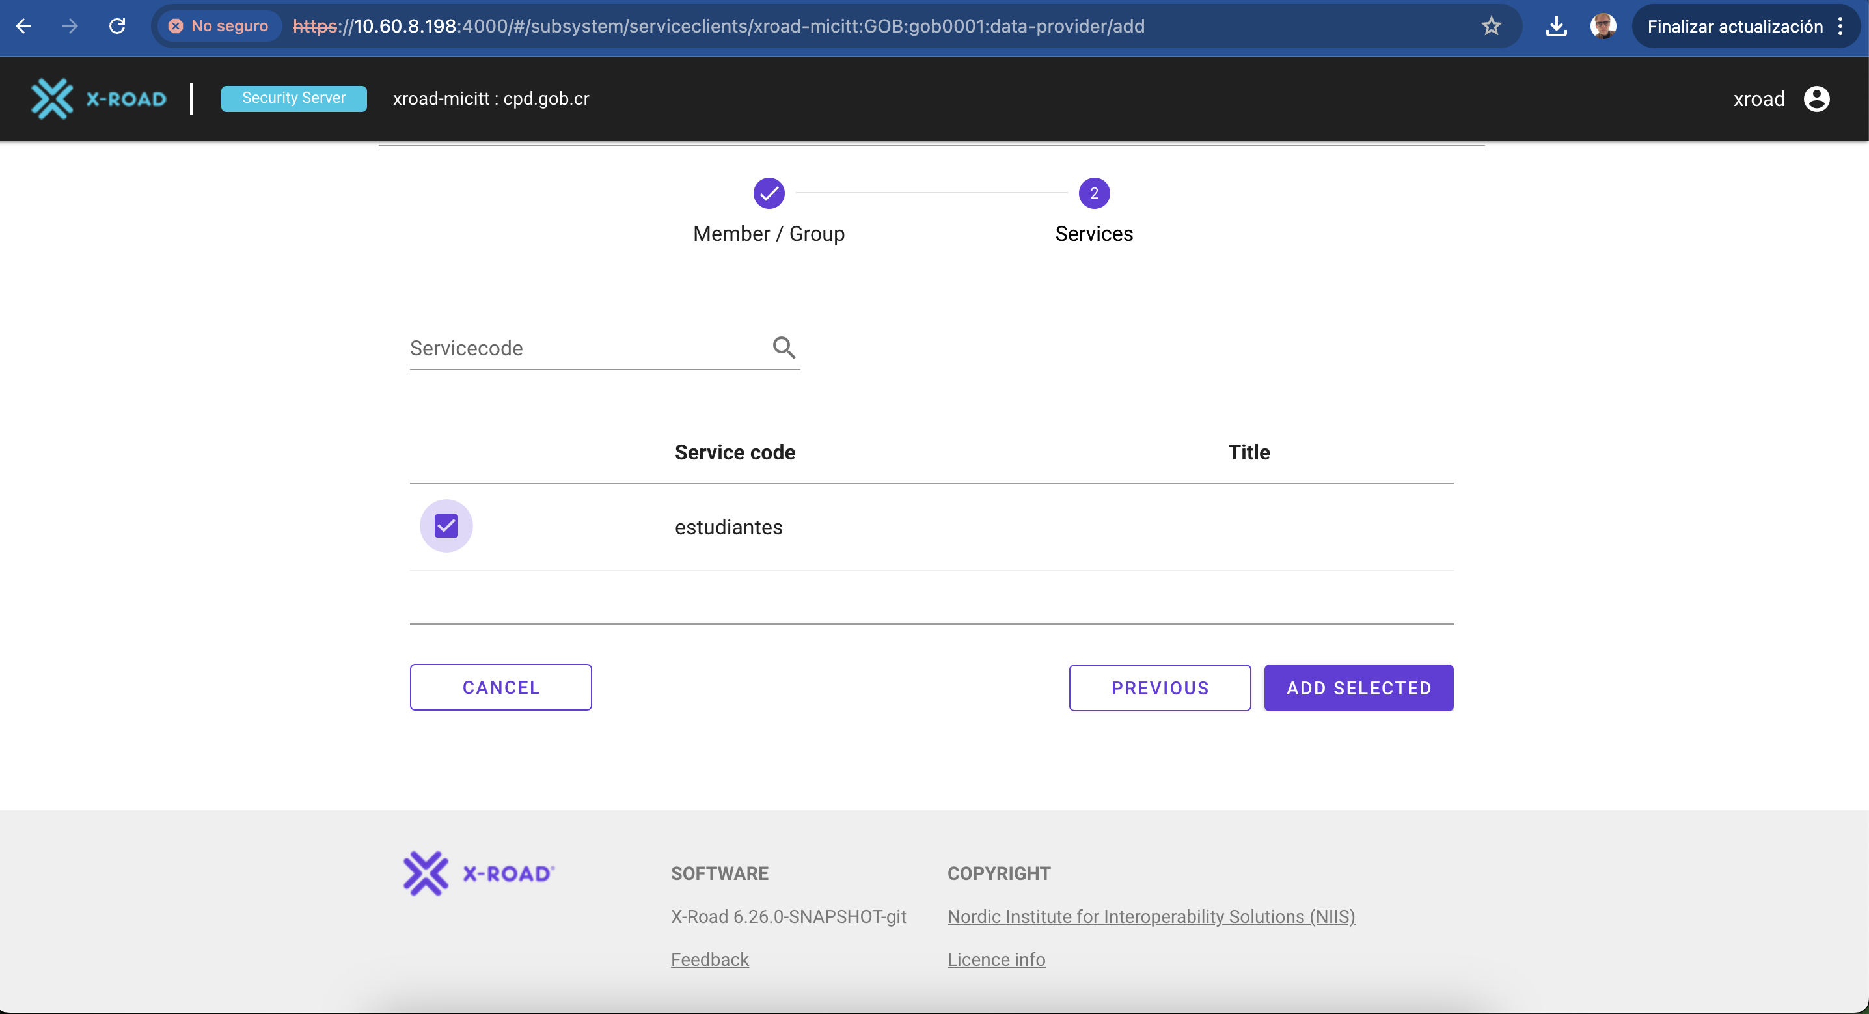Open the browser downloads icon
This screenshot has height=1014, width=1869.
1555,26
